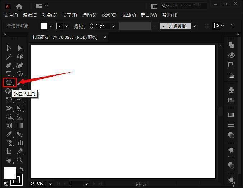243x188 pixels.
Task: Select the Lasso tool
Action: pos(20,57)
